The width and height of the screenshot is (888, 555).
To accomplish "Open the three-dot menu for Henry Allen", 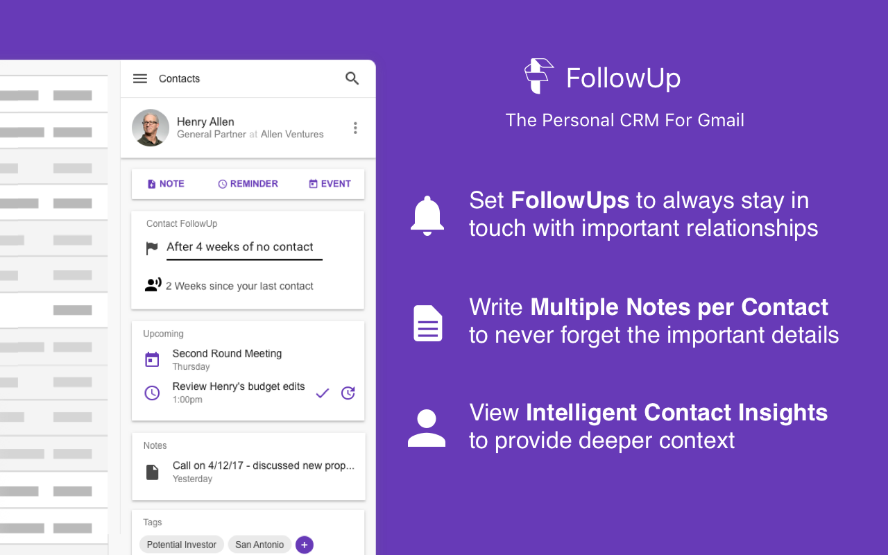I will (x=355, y=128).
